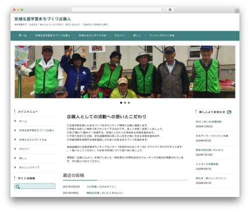Open the post 火の見櫓（ひのみやぐら）
This screenshot has width=250, height=212.
coord(101,187)
